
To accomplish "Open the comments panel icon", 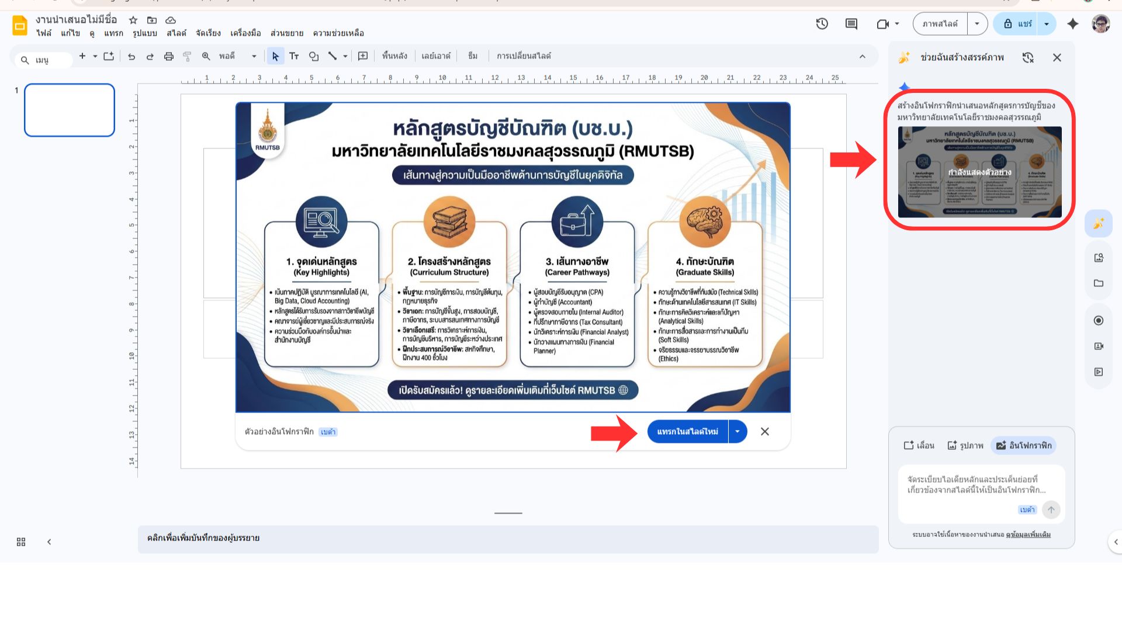I will point(851,24).
